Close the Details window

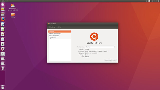[x=48, y=24]
